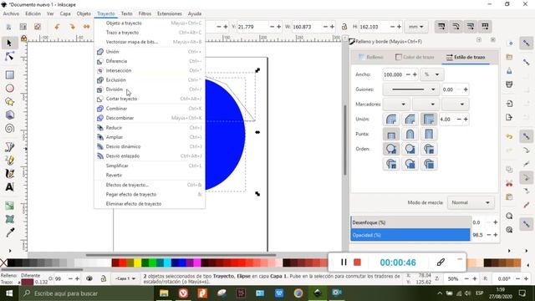Viewport: 535px width, 301px height.
Task: Choose Combinar menu entry
Action: 150,109
